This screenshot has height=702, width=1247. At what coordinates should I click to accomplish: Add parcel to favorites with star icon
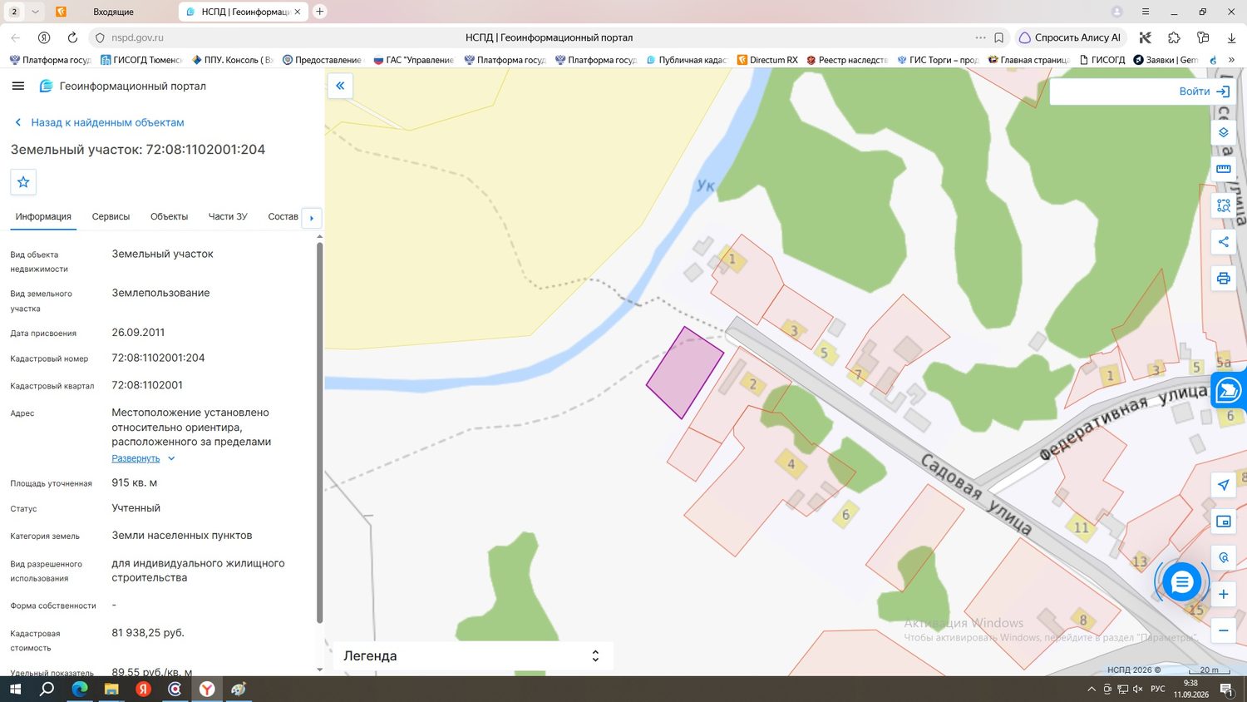[23, 182]
